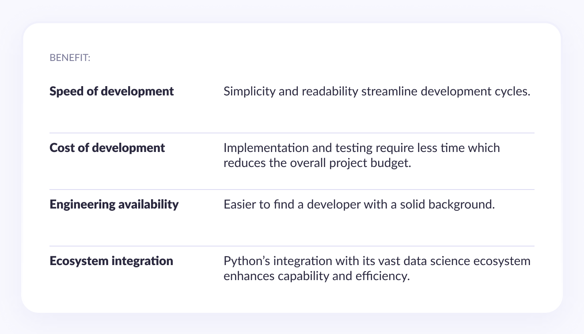Click the line 'enhances capability and efficiency'
This screenshot has width=584, height=334.
click(317, 276)
